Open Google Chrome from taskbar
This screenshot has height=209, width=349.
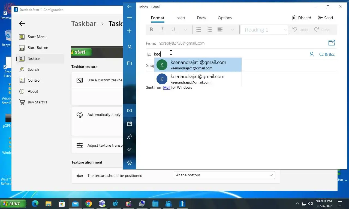coord(89,204)
